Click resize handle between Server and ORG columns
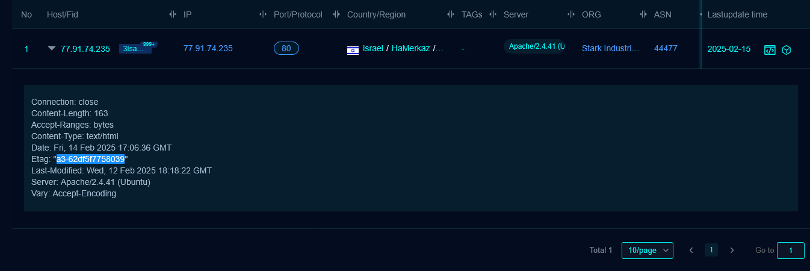This screenshot has height=271, width=810. [571, 14]
